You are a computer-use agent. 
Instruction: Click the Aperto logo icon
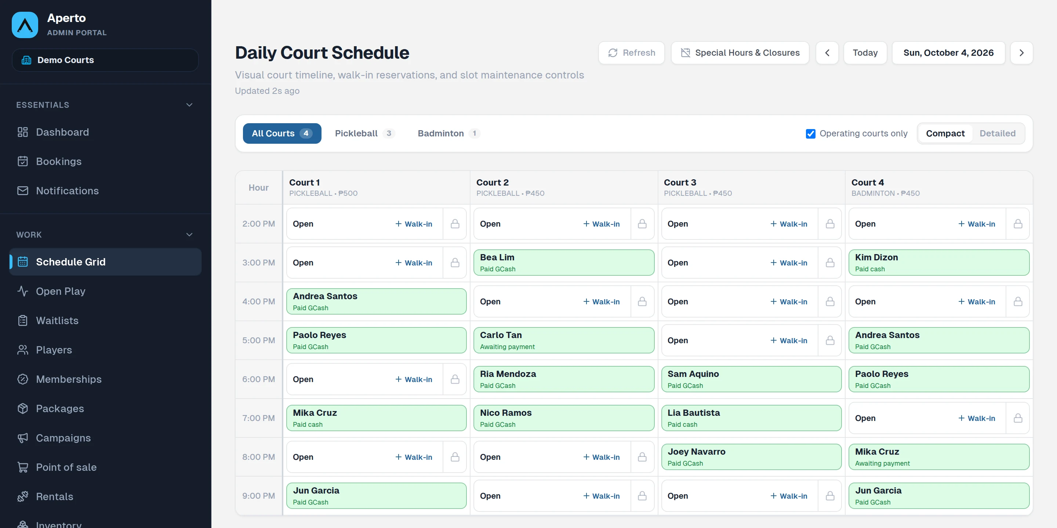(25, 25)
